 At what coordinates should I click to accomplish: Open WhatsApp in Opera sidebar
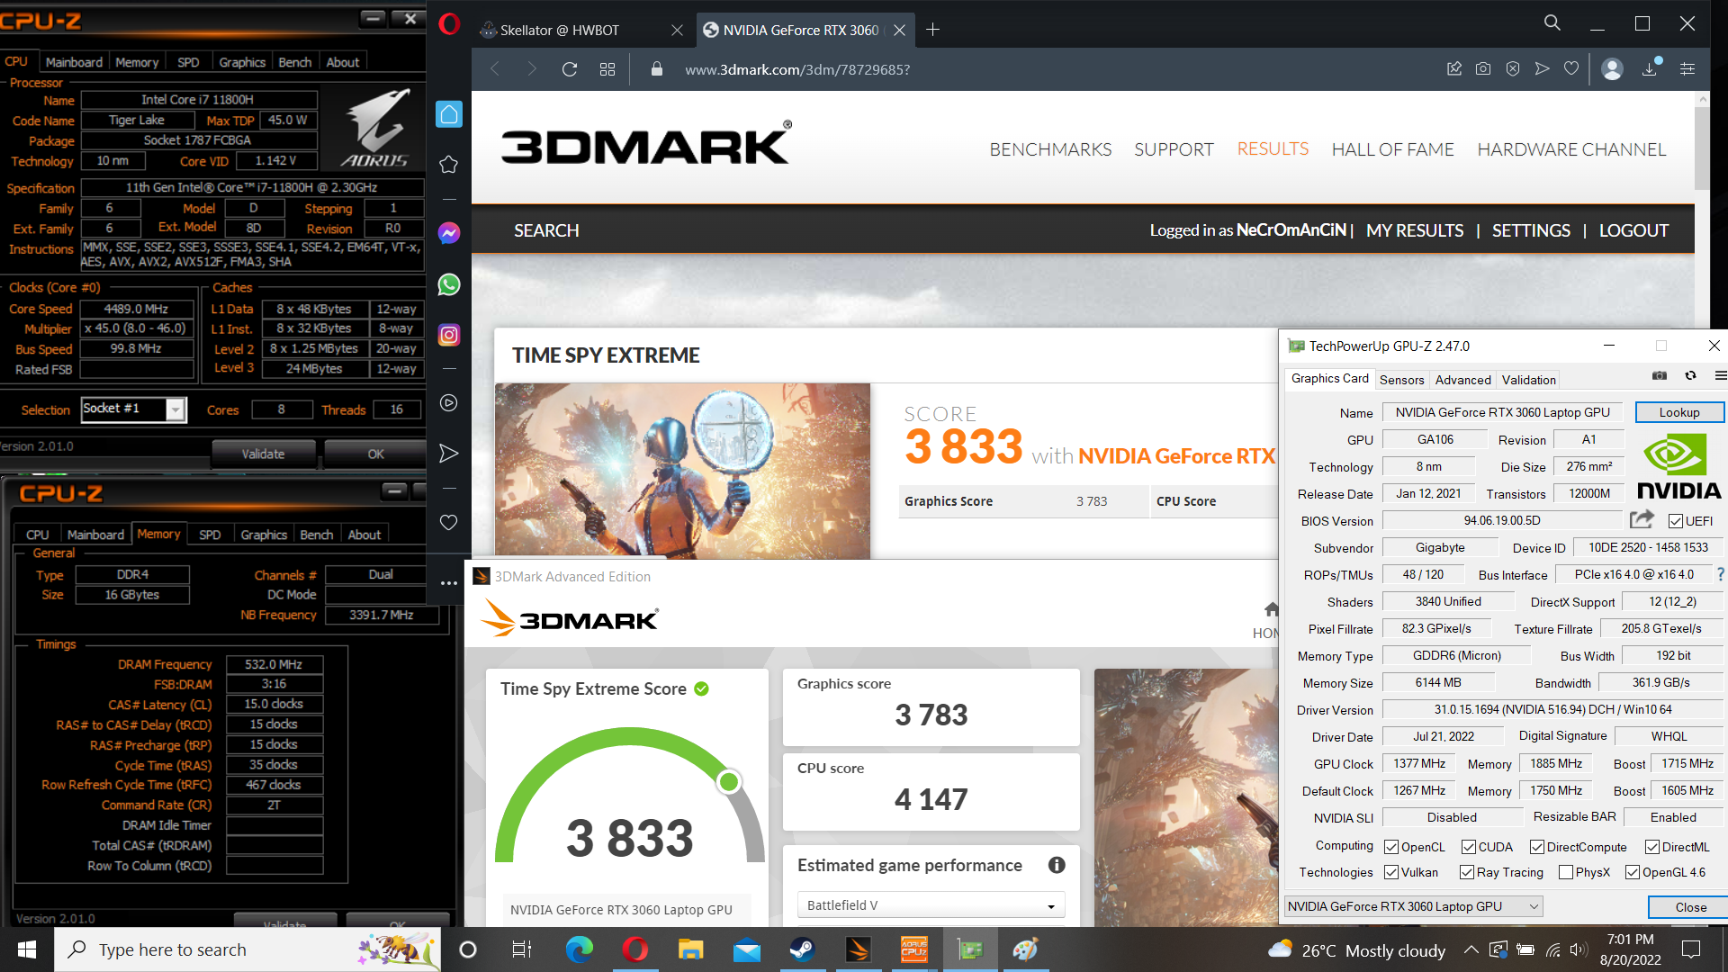click(448, 284)
